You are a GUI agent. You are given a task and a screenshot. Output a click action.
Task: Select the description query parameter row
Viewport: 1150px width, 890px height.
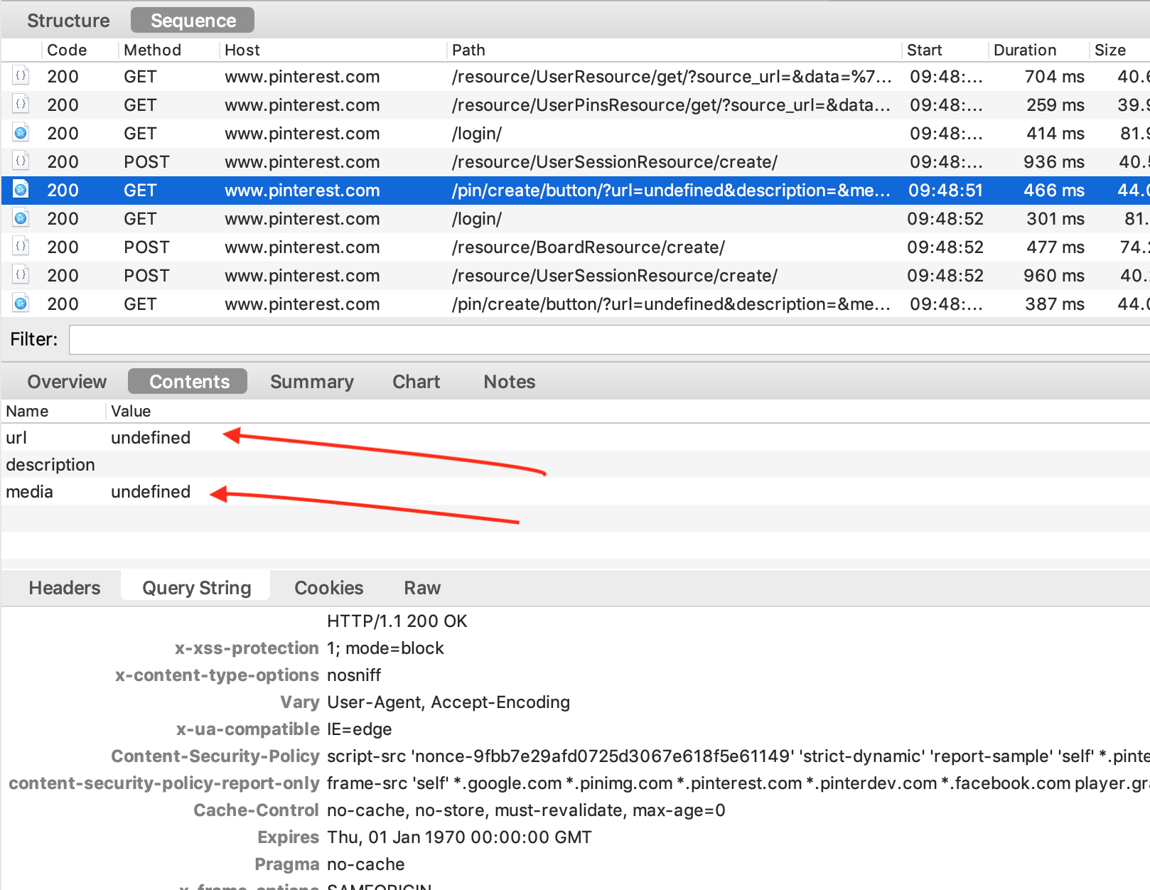575,464
